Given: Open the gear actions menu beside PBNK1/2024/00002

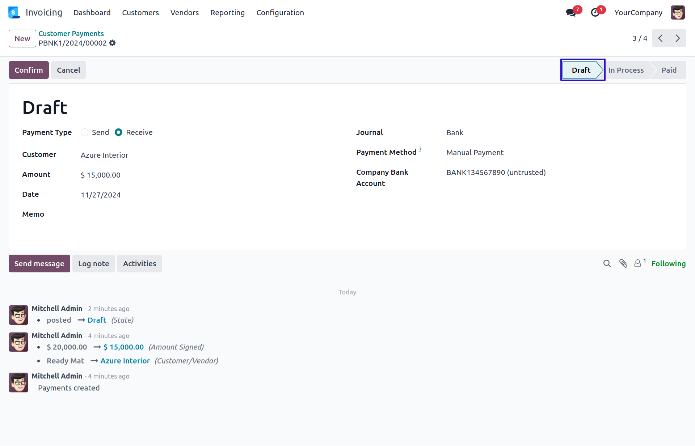Looking at the screenshot, I should pos(113,43).
